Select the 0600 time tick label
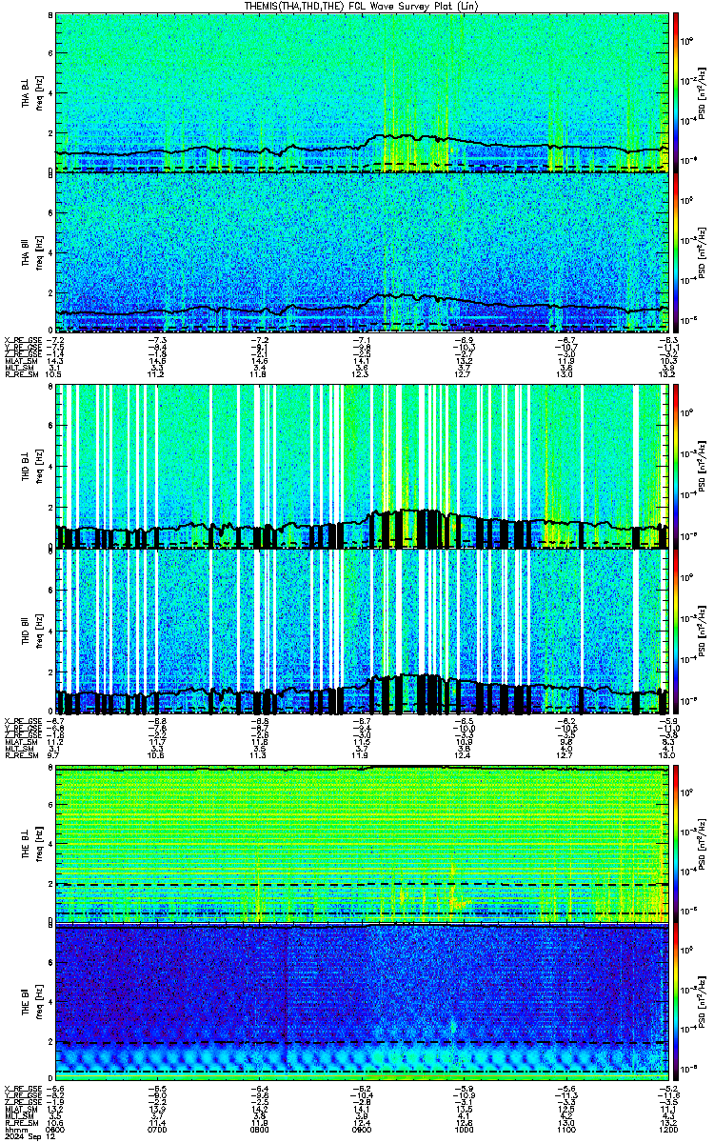 [56, 1129]
